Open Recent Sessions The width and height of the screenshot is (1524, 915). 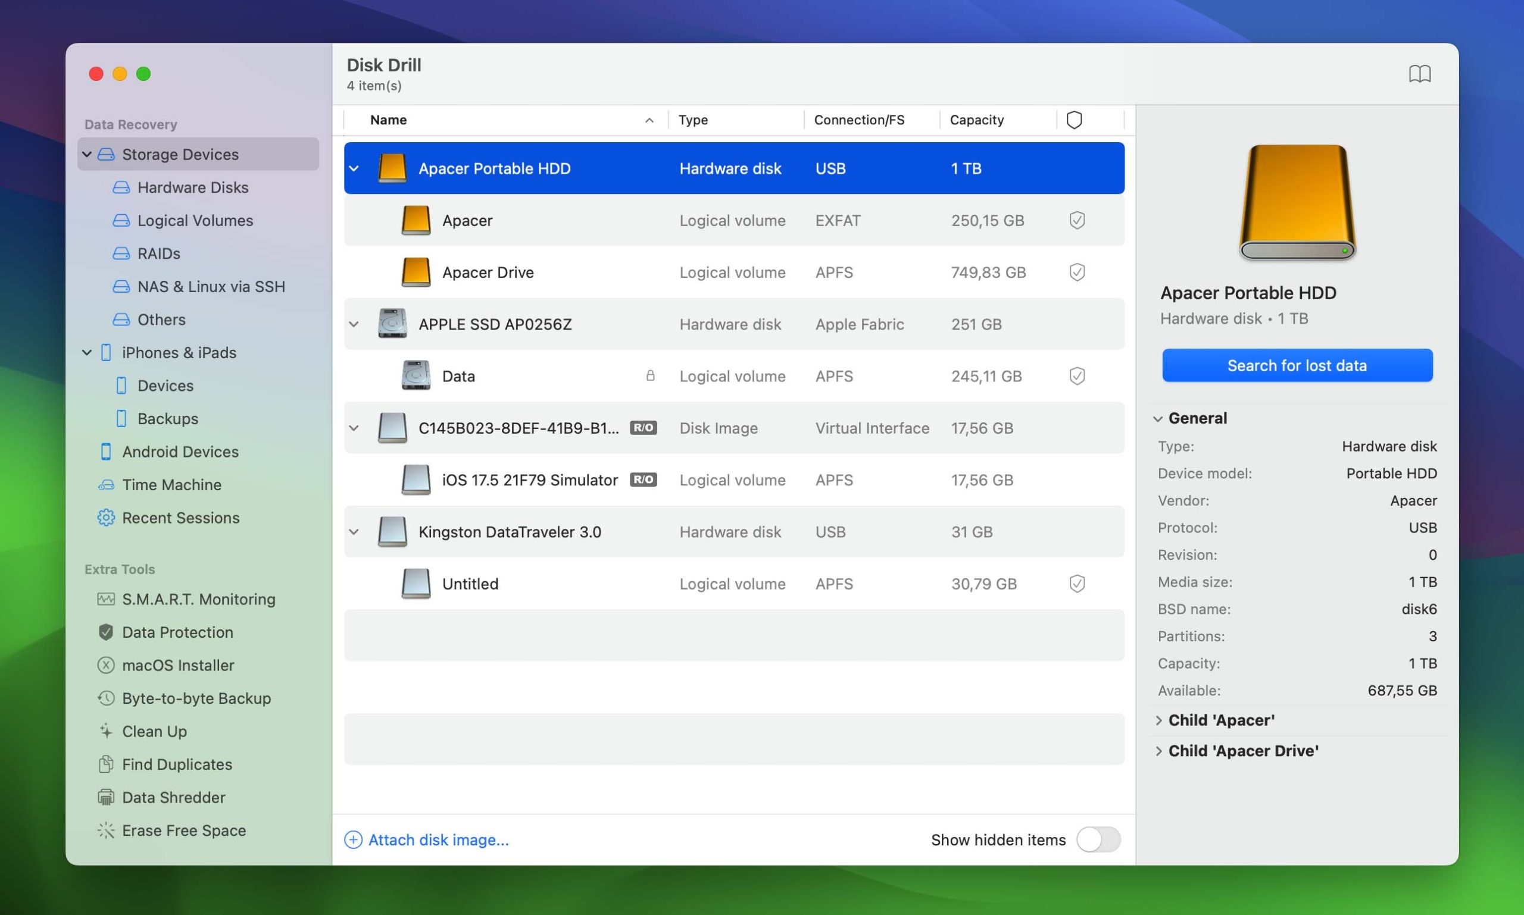181,518
